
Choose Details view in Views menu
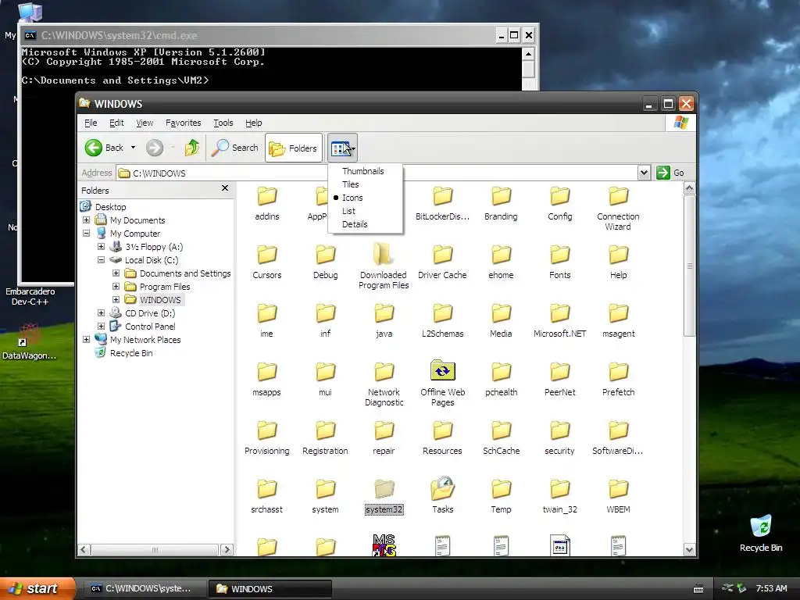[x=355, y=224]
